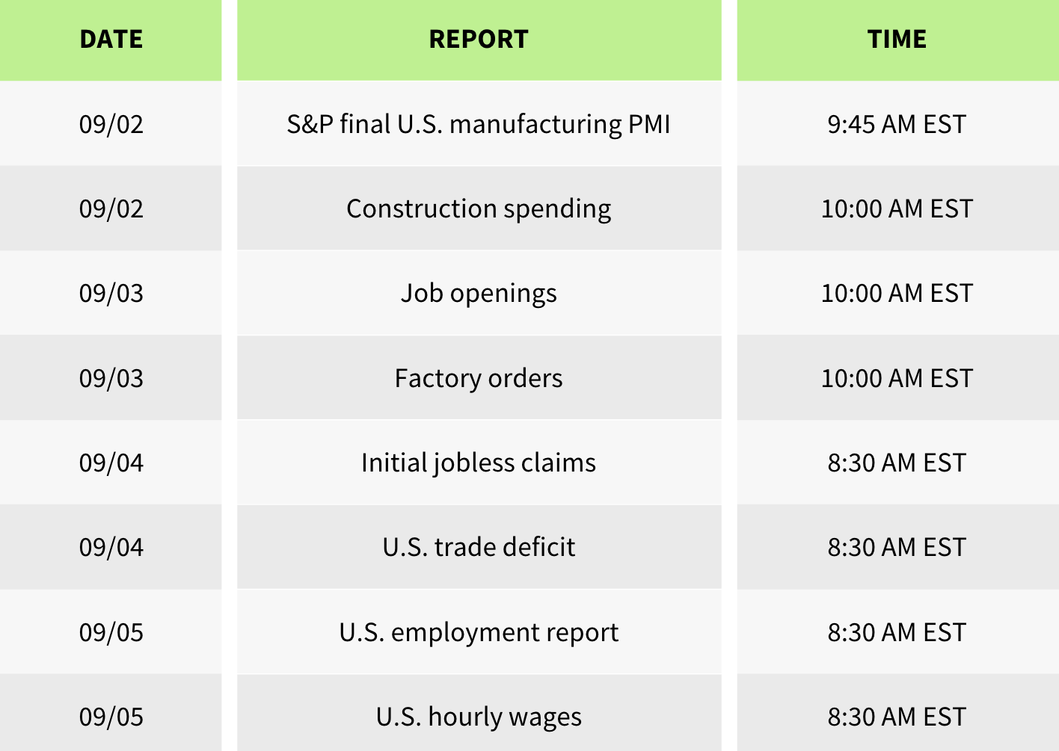The height and width of the screenshot is (751, 1059).
Task: Click the time cell for Factory orders
Action: coord(897,378)
